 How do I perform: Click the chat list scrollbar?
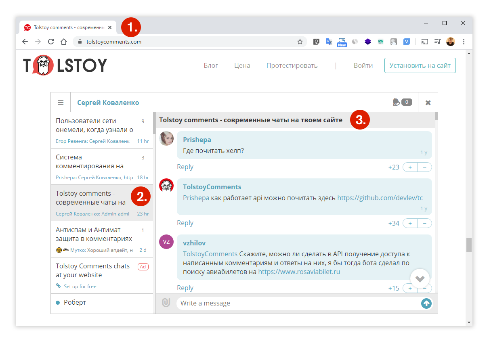[x=154, y=123]
